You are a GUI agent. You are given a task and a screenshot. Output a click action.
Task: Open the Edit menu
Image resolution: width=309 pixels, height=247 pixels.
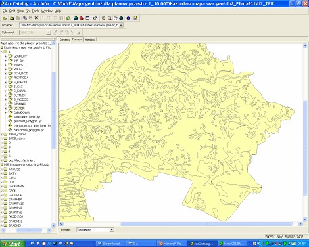(x=12, y=11)
